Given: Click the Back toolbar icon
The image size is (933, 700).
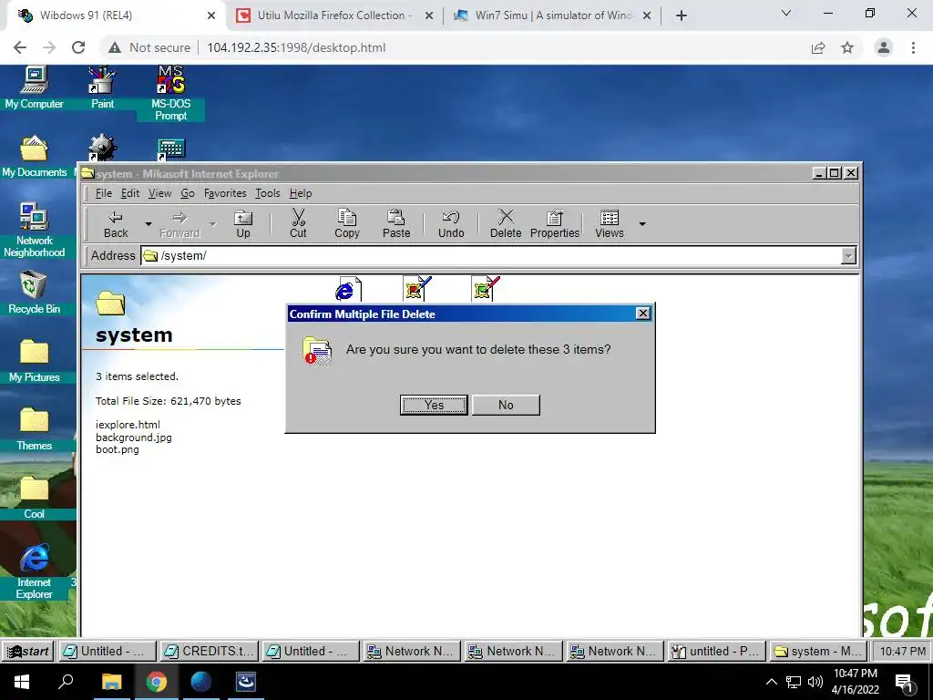Looking at the screenshot, I should click(116, 224).
